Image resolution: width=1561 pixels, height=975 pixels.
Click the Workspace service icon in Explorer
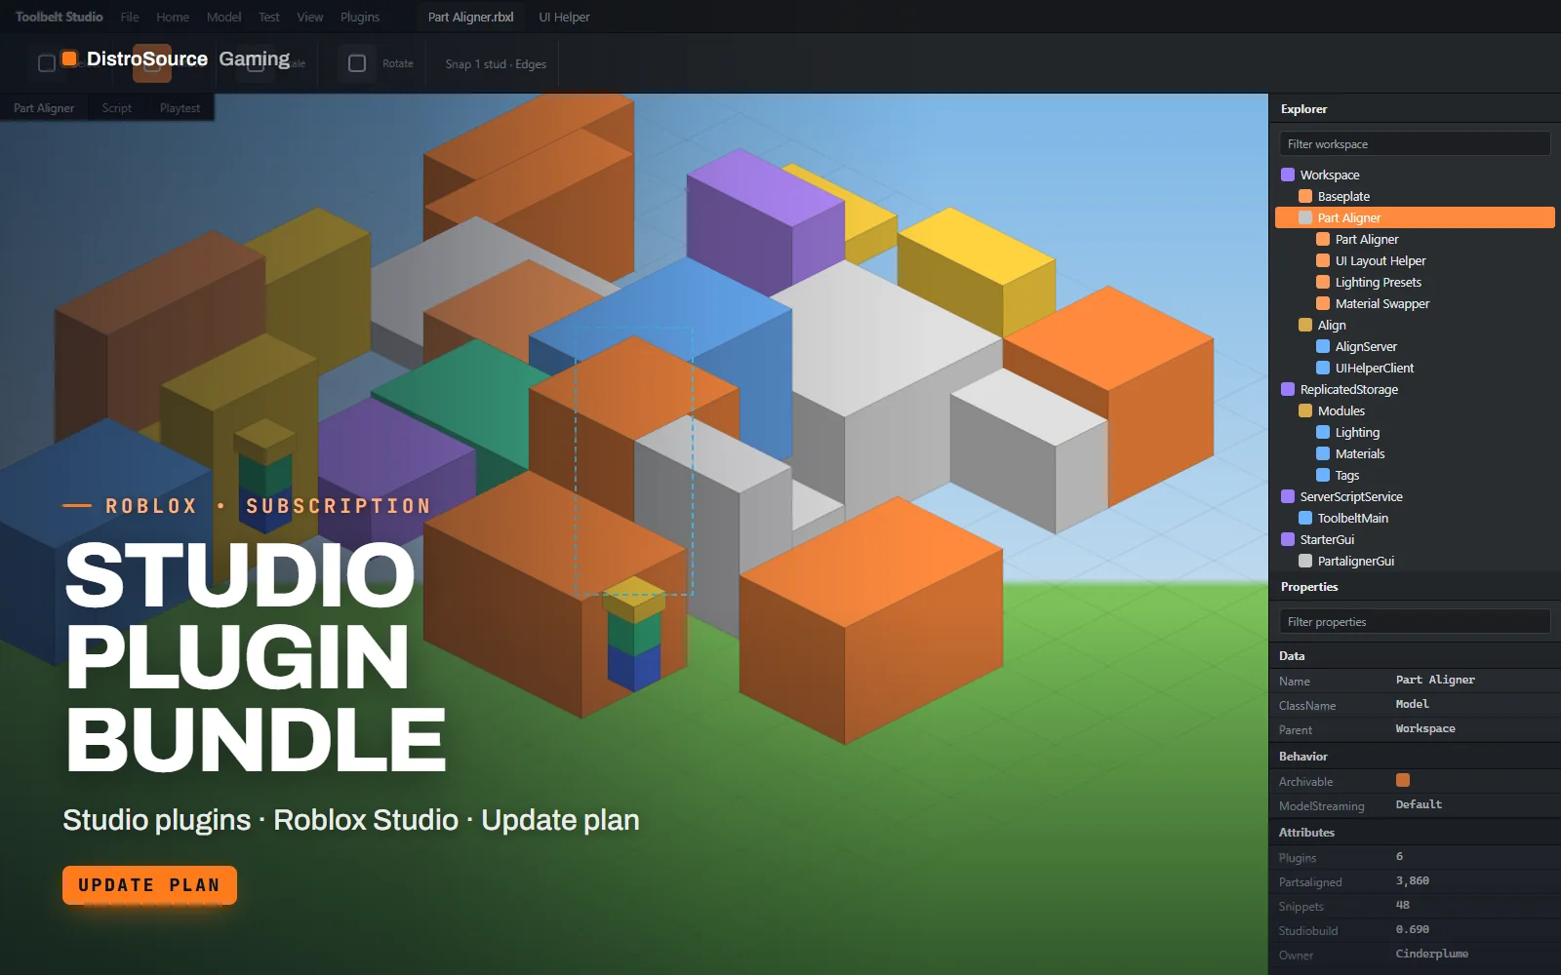tap(1288, 175)
